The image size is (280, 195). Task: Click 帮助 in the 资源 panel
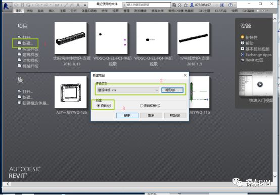point(247,43)
